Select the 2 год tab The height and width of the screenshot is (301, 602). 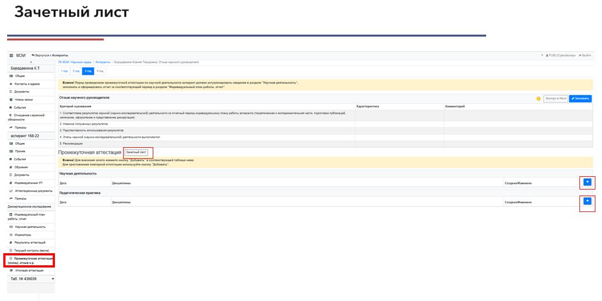[76, 71]
